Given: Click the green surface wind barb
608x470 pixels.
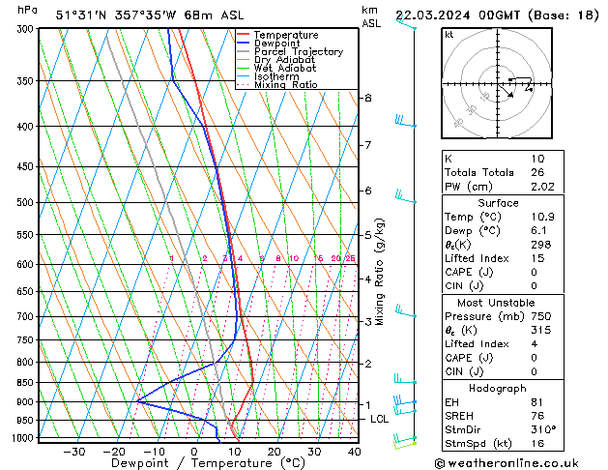Looking at the screenshot, I should click(405, 445).
